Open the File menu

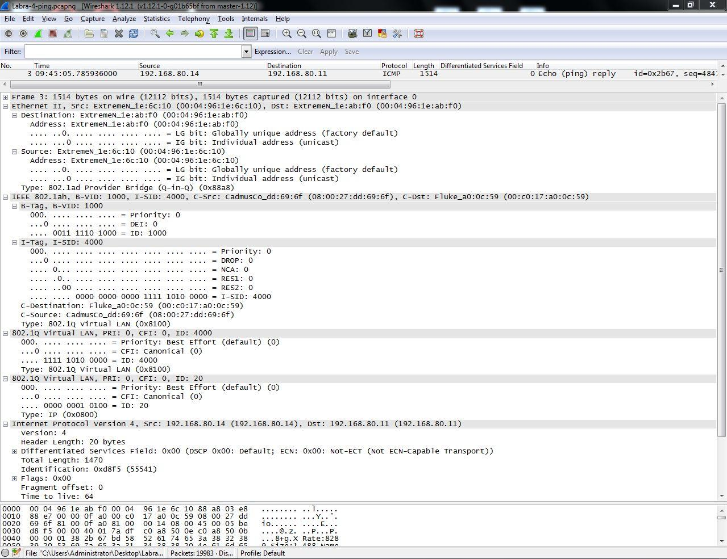(10, 19)
